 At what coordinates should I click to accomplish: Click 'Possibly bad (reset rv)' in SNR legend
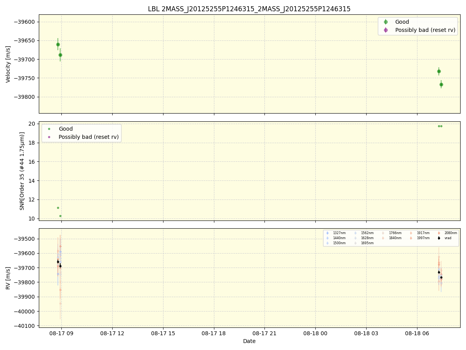(89, 137)
